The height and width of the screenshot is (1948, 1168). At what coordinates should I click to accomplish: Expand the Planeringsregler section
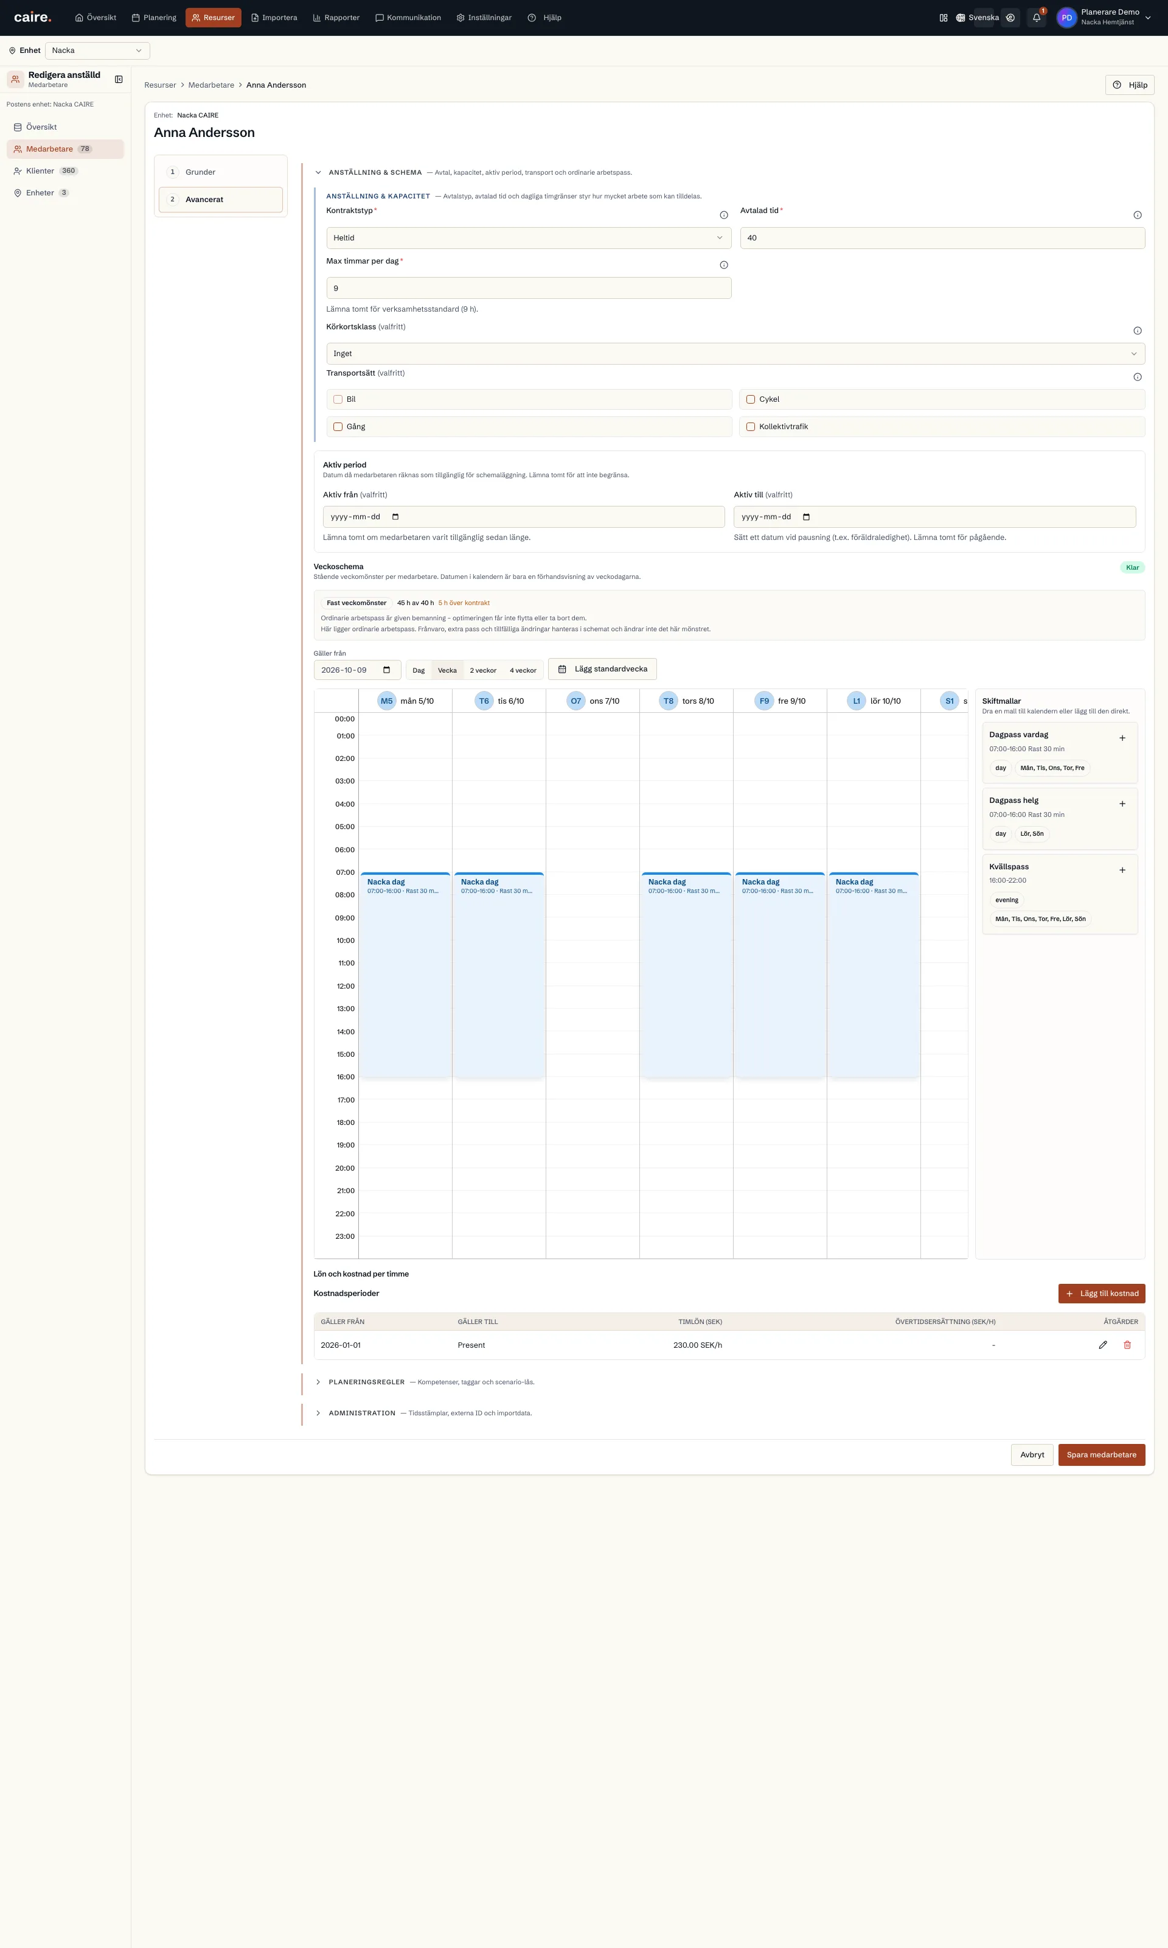pyautogui.click(x=318, y=1382)
